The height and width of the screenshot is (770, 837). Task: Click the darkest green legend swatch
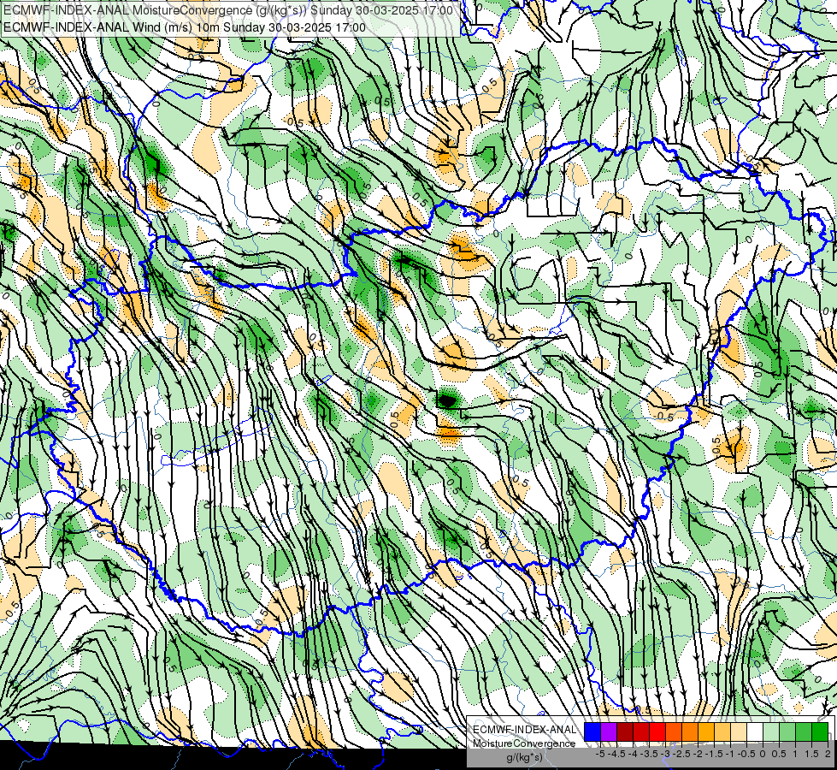[x=820, y=732]
